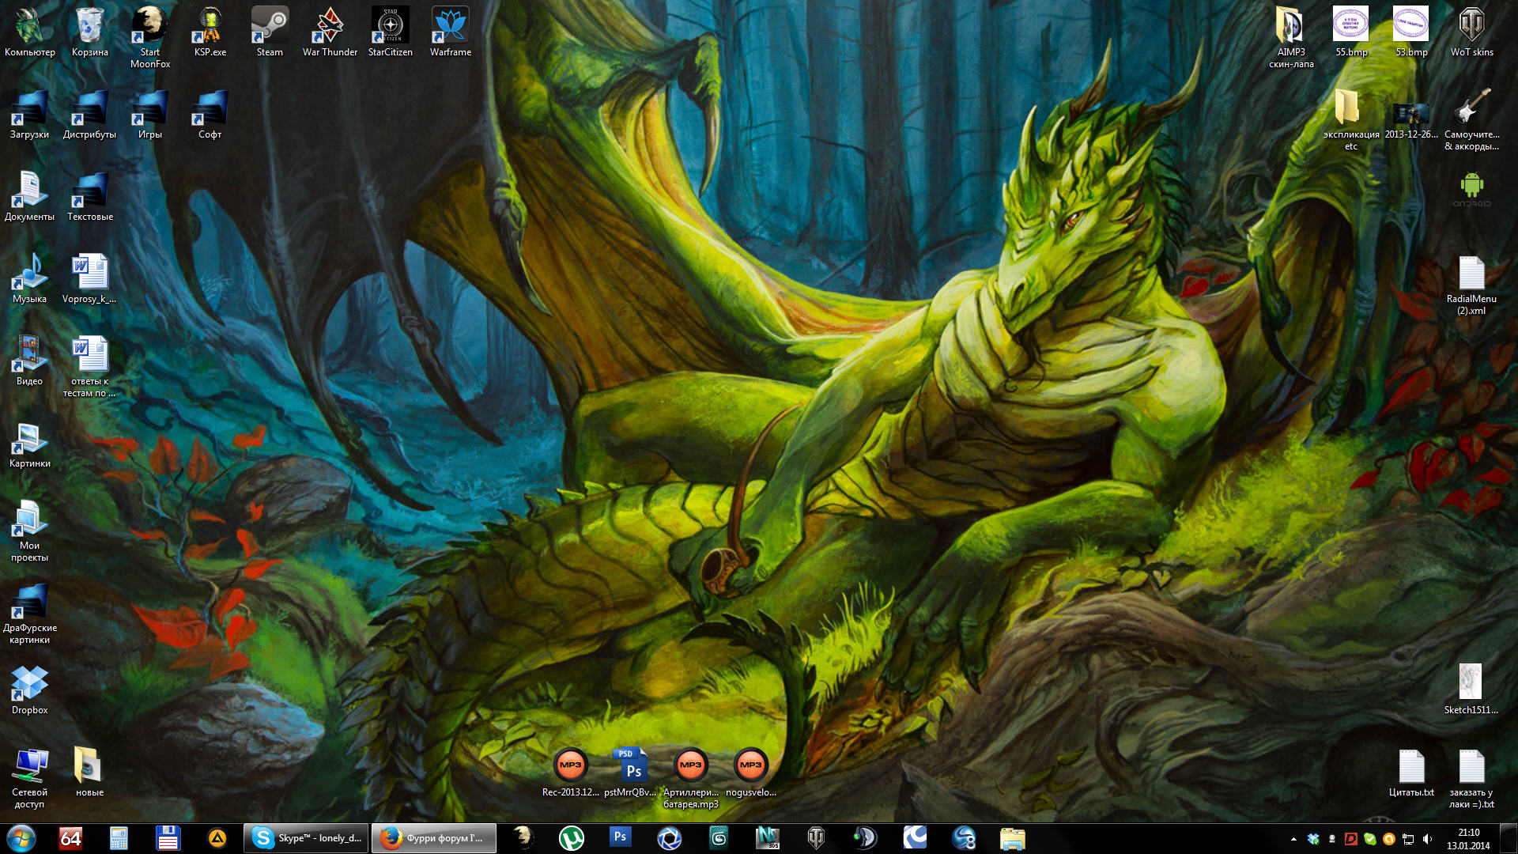Open the Calculator from the taskbar
This screenshot has height=854, width=1518.
click(119, 838)
